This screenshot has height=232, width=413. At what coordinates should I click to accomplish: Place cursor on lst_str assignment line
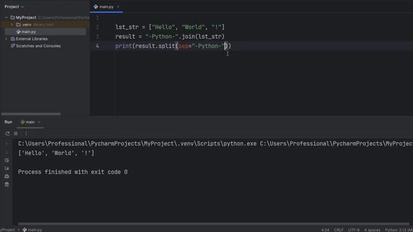[x=170, y=27]
